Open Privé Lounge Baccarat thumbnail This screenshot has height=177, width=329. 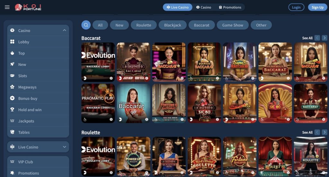click(x=311, y=103)
